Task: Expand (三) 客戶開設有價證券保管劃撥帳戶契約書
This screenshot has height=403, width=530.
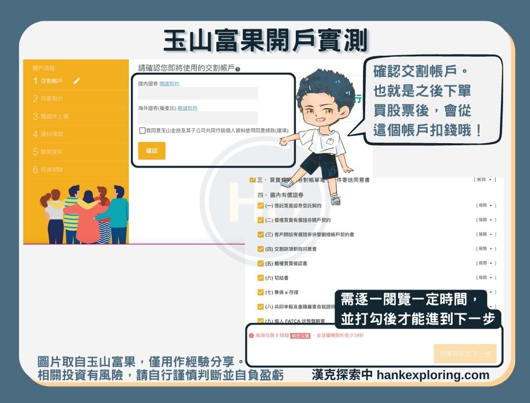Action: pos(485,234)
